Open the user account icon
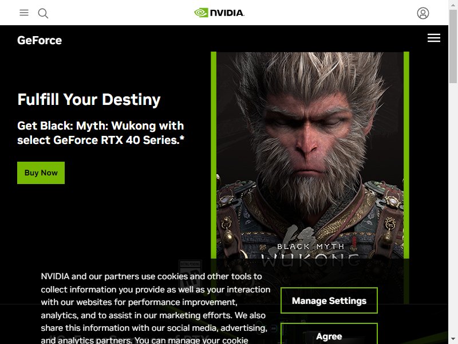This screenshot has height=344, width=458. click(x=423, y=13)
